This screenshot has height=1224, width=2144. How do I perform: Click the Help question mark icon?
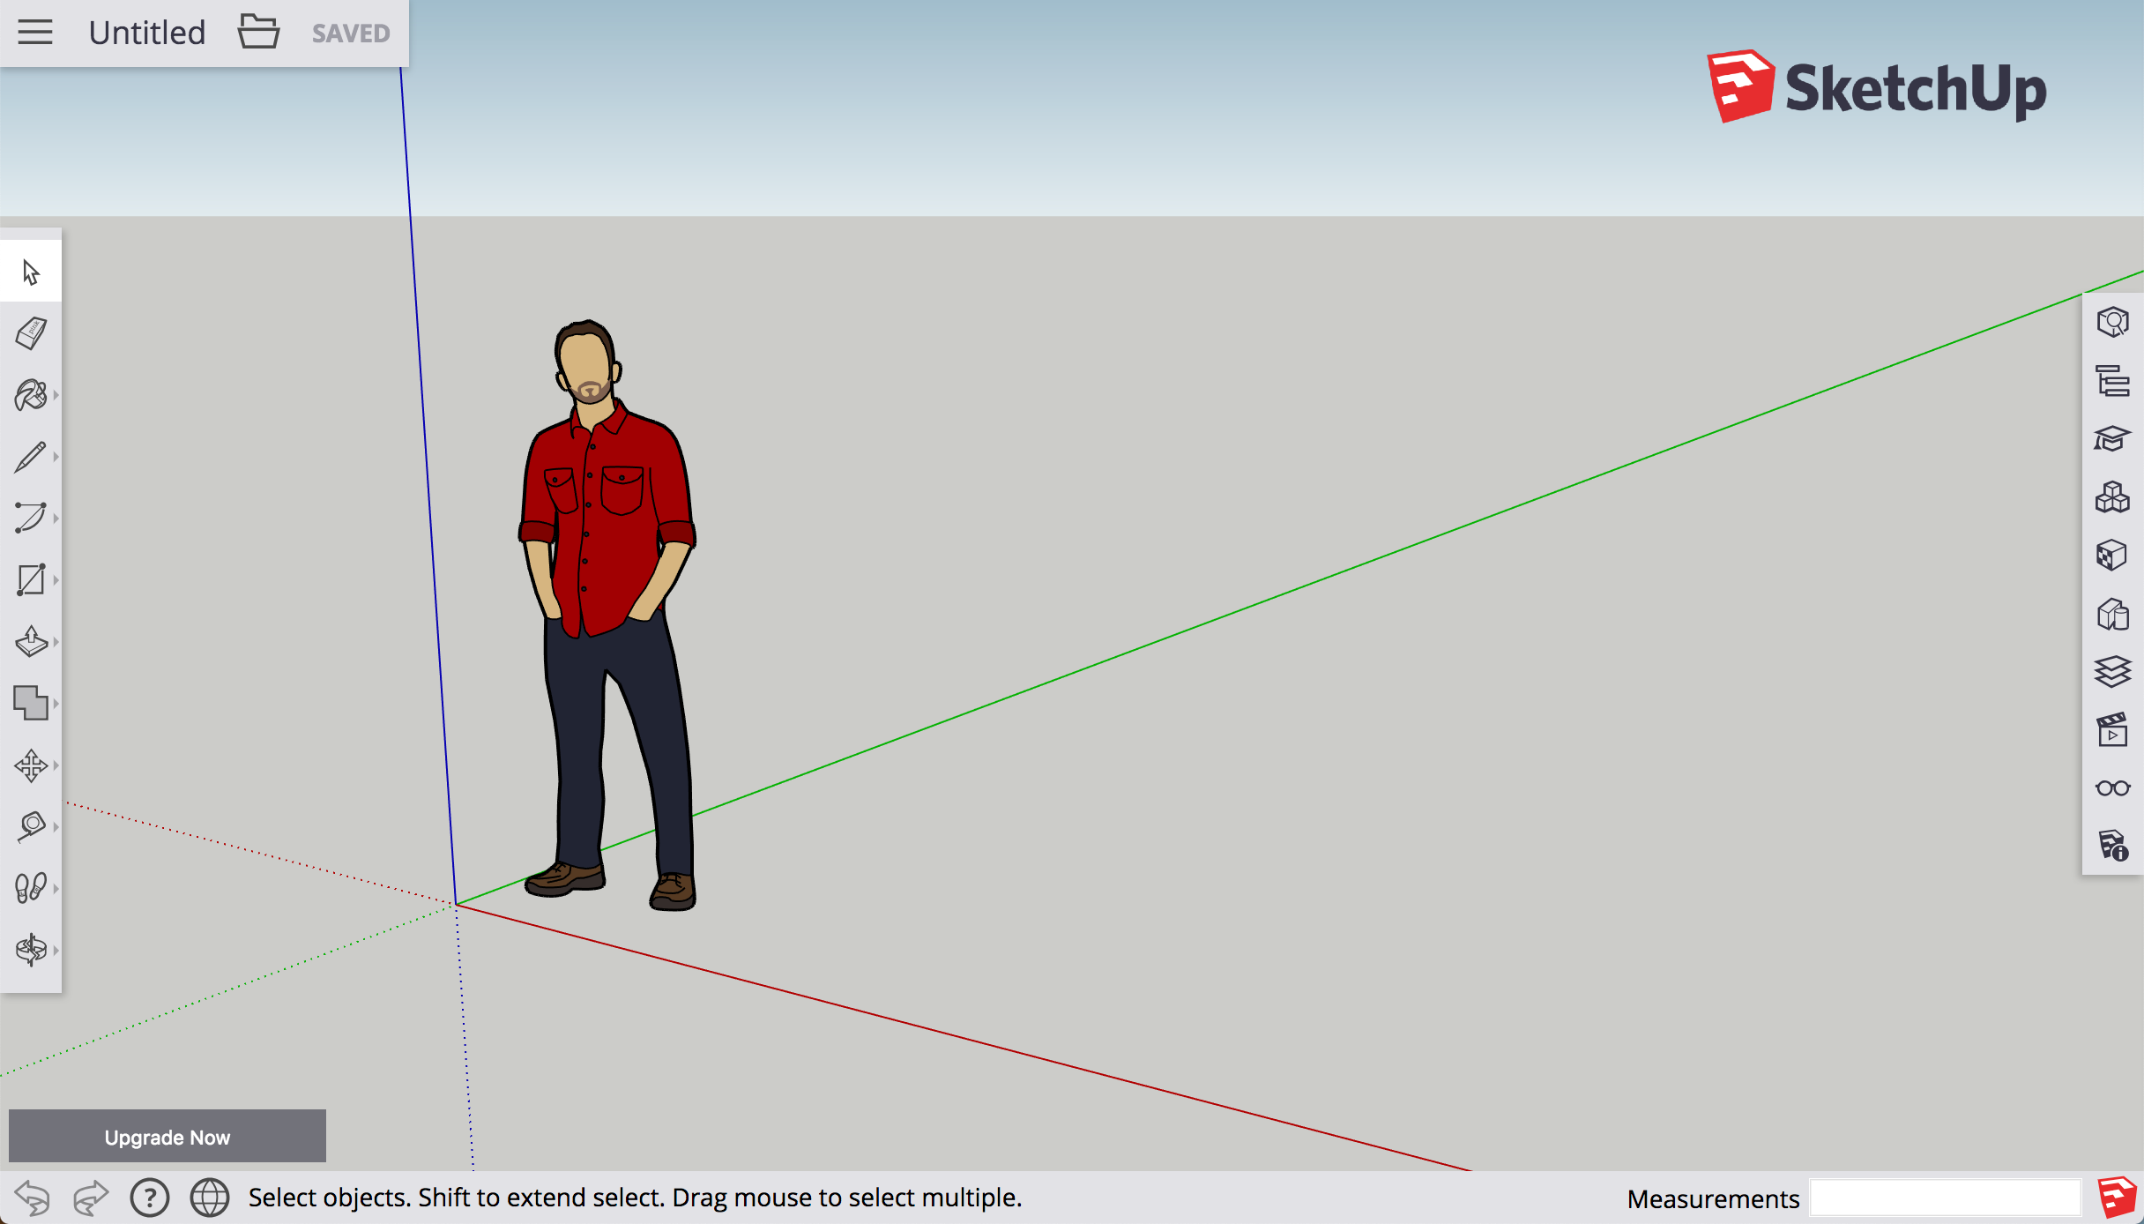(x=149, y=1195)
